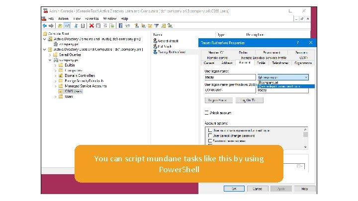The image size is (358, 201).
Task: Click the Name column header
Action: click(158, 35)
